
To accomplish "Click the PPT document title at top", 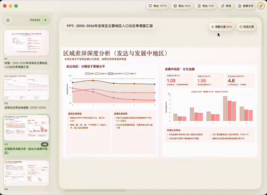I will pyautogui.click(x=110, y=26).
